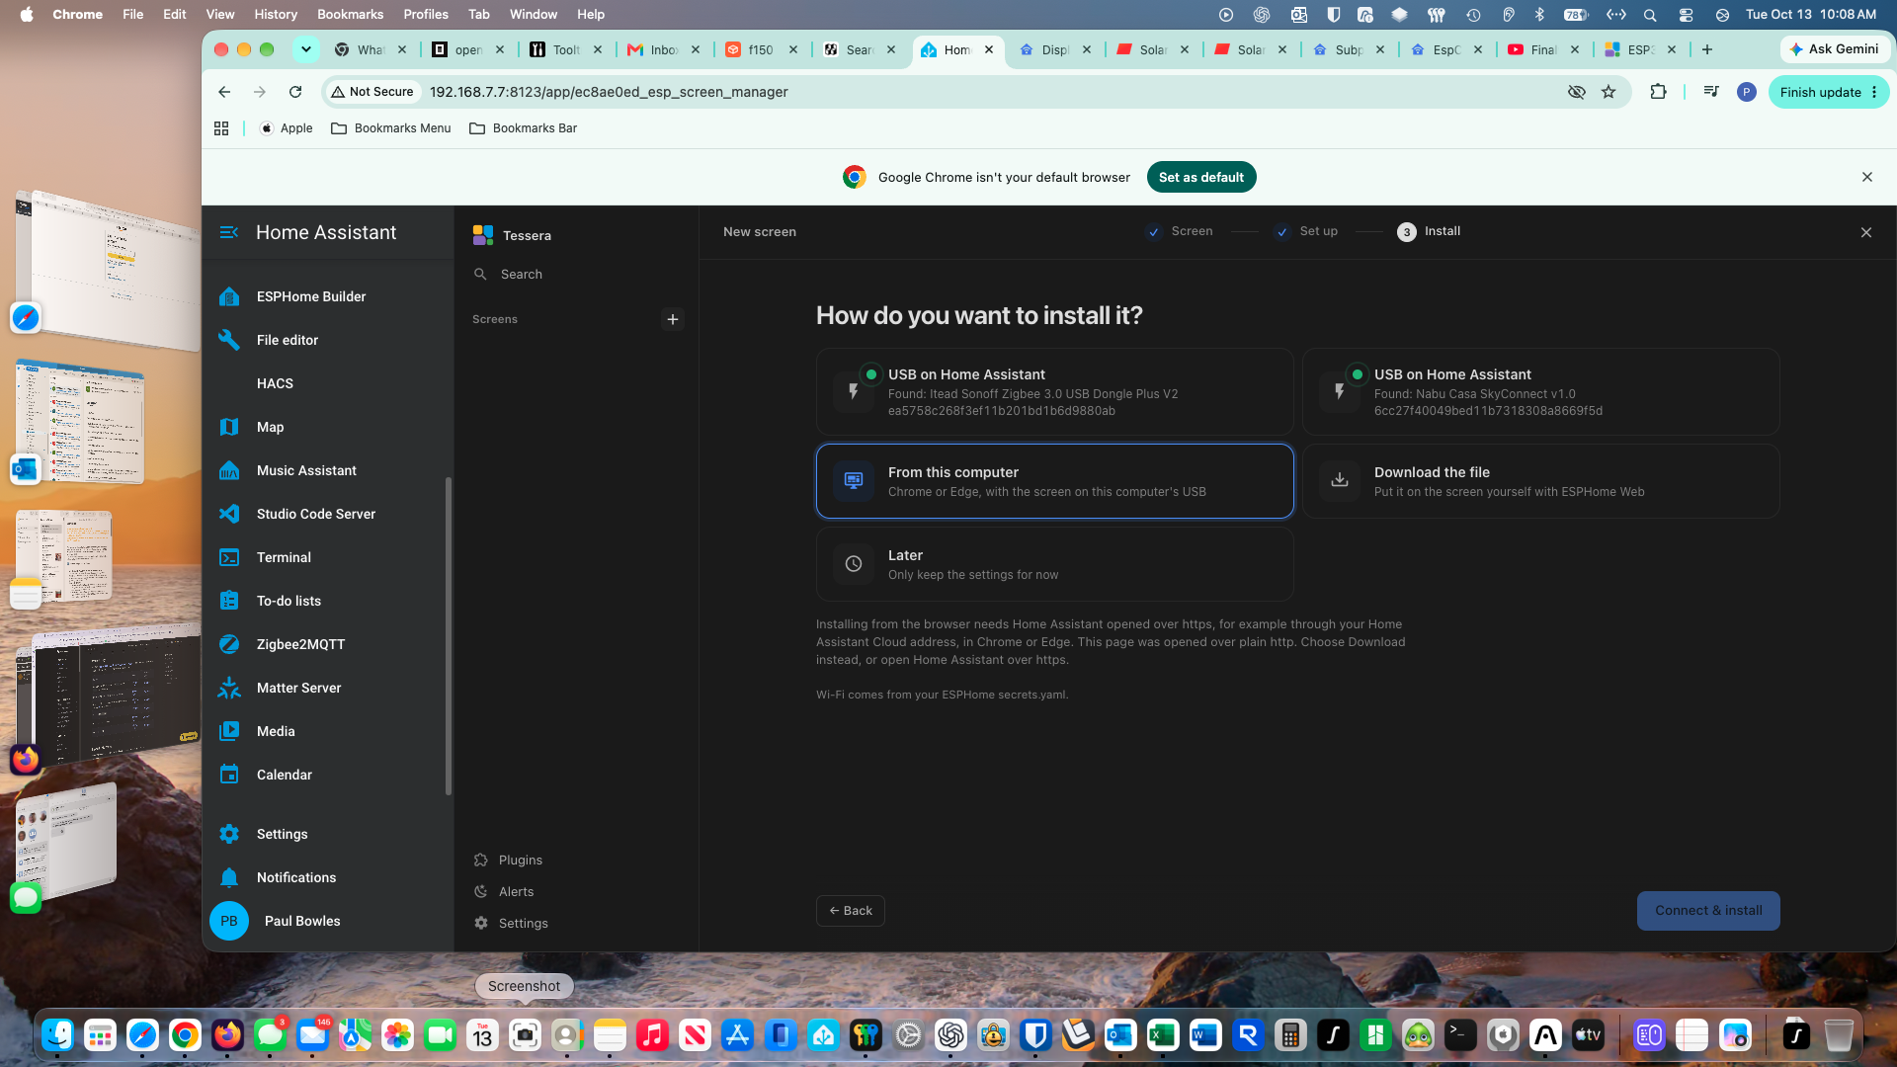Select USB install via Sonoff Zigbee dongle
This screenshot has height=1067, width=1897.
coord(1054,392)
